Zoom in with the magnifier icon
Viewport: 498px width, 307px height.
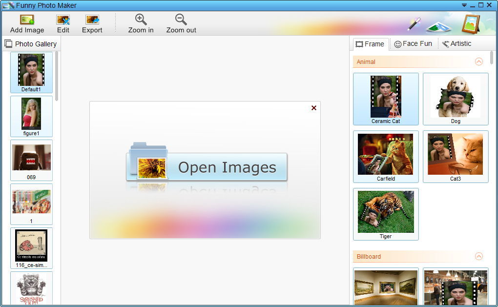pos(141,20)
